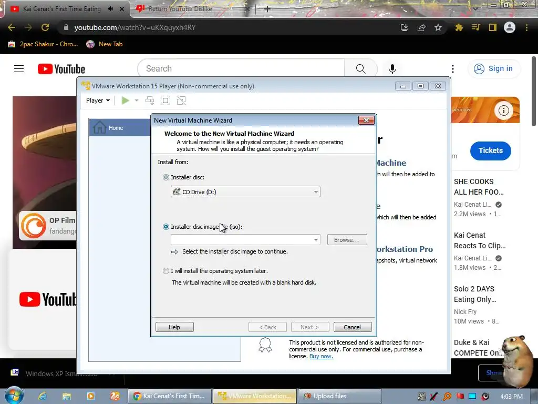Open Windows Media Player taskbar icon

click(90, 396)
